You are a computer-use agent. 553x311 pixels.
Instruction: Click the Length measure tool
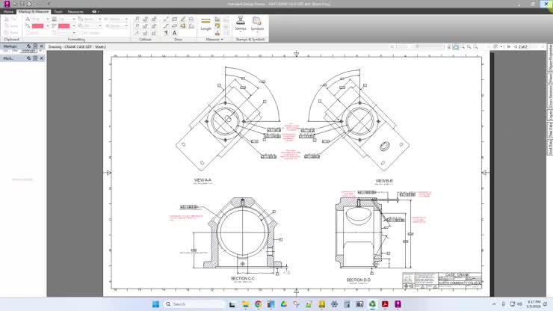click(x=206, y=25)
